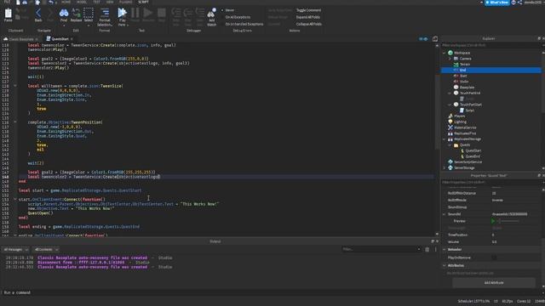Click the Format Selection icon
The image size is (545, 306).
click(x=104, y=14)
